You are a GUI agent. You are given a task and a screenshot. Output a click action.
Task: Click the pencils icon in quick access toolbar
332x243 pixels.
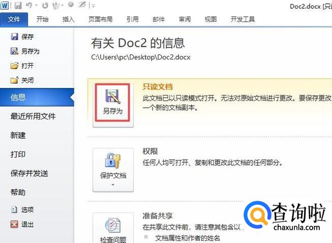click(56, 5)
